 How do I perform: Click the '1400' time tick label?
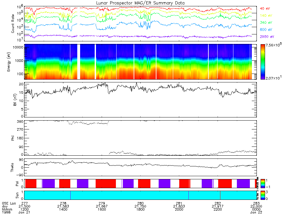63,209
